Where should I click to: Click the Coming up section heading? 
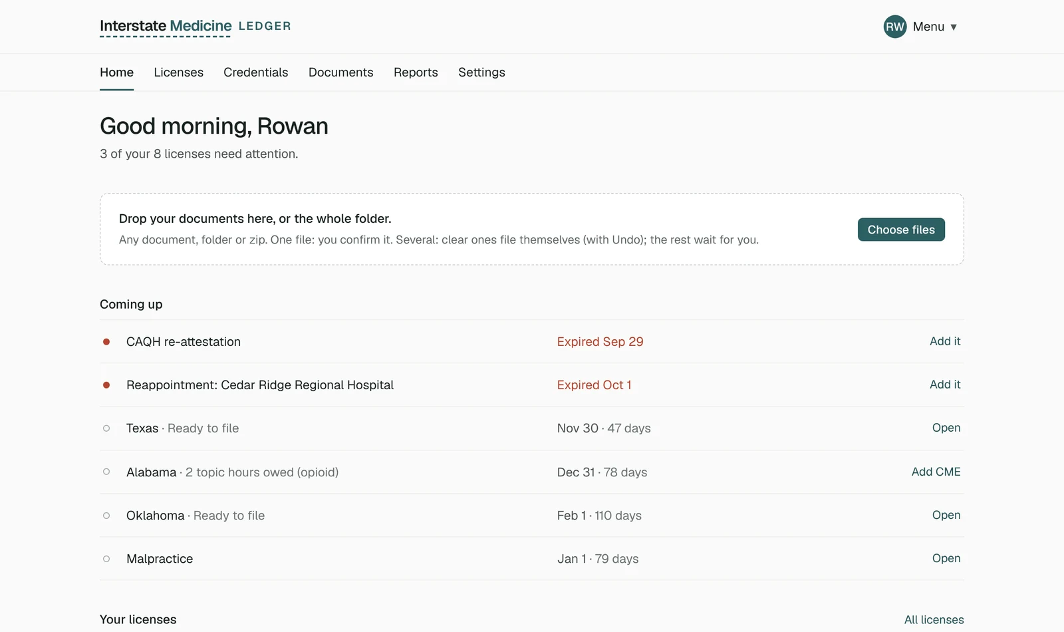(x=131, y=304)
